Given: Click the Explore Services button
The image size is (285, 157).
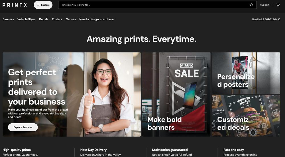Looking at the screenshot, I should point(23,127).
